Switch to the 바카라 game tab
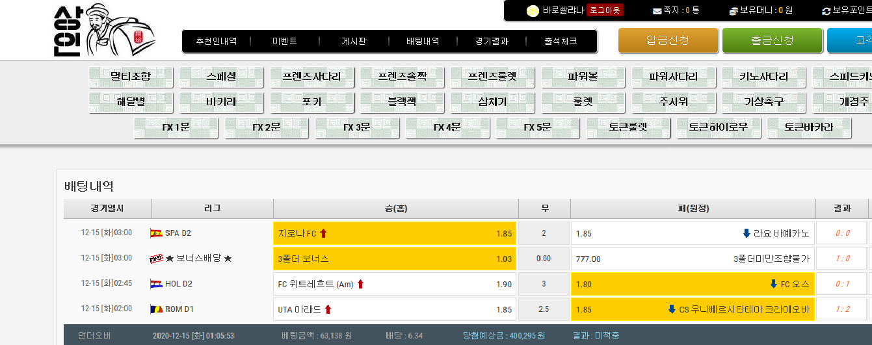The height and width of the screenshot is (345, 872). 221,102
